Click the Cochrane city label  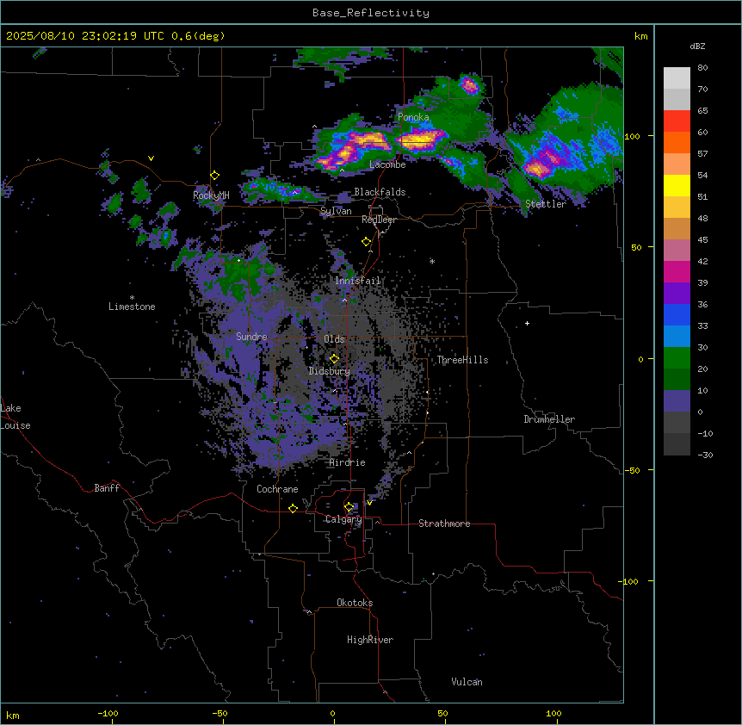277,489
